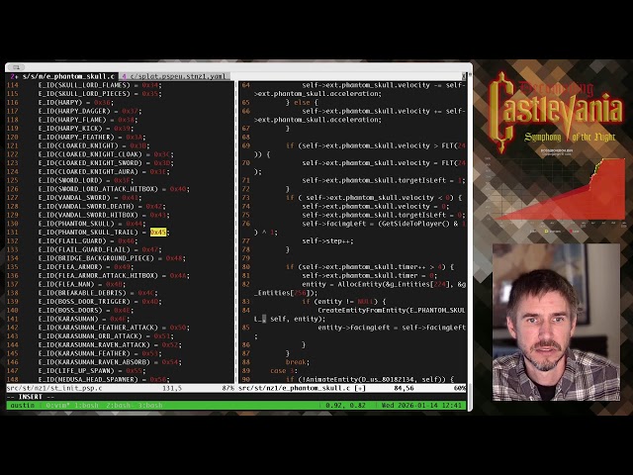633x475 pixels.
Task: Click line number 84 in right pane
Action: tap(246, 310)
